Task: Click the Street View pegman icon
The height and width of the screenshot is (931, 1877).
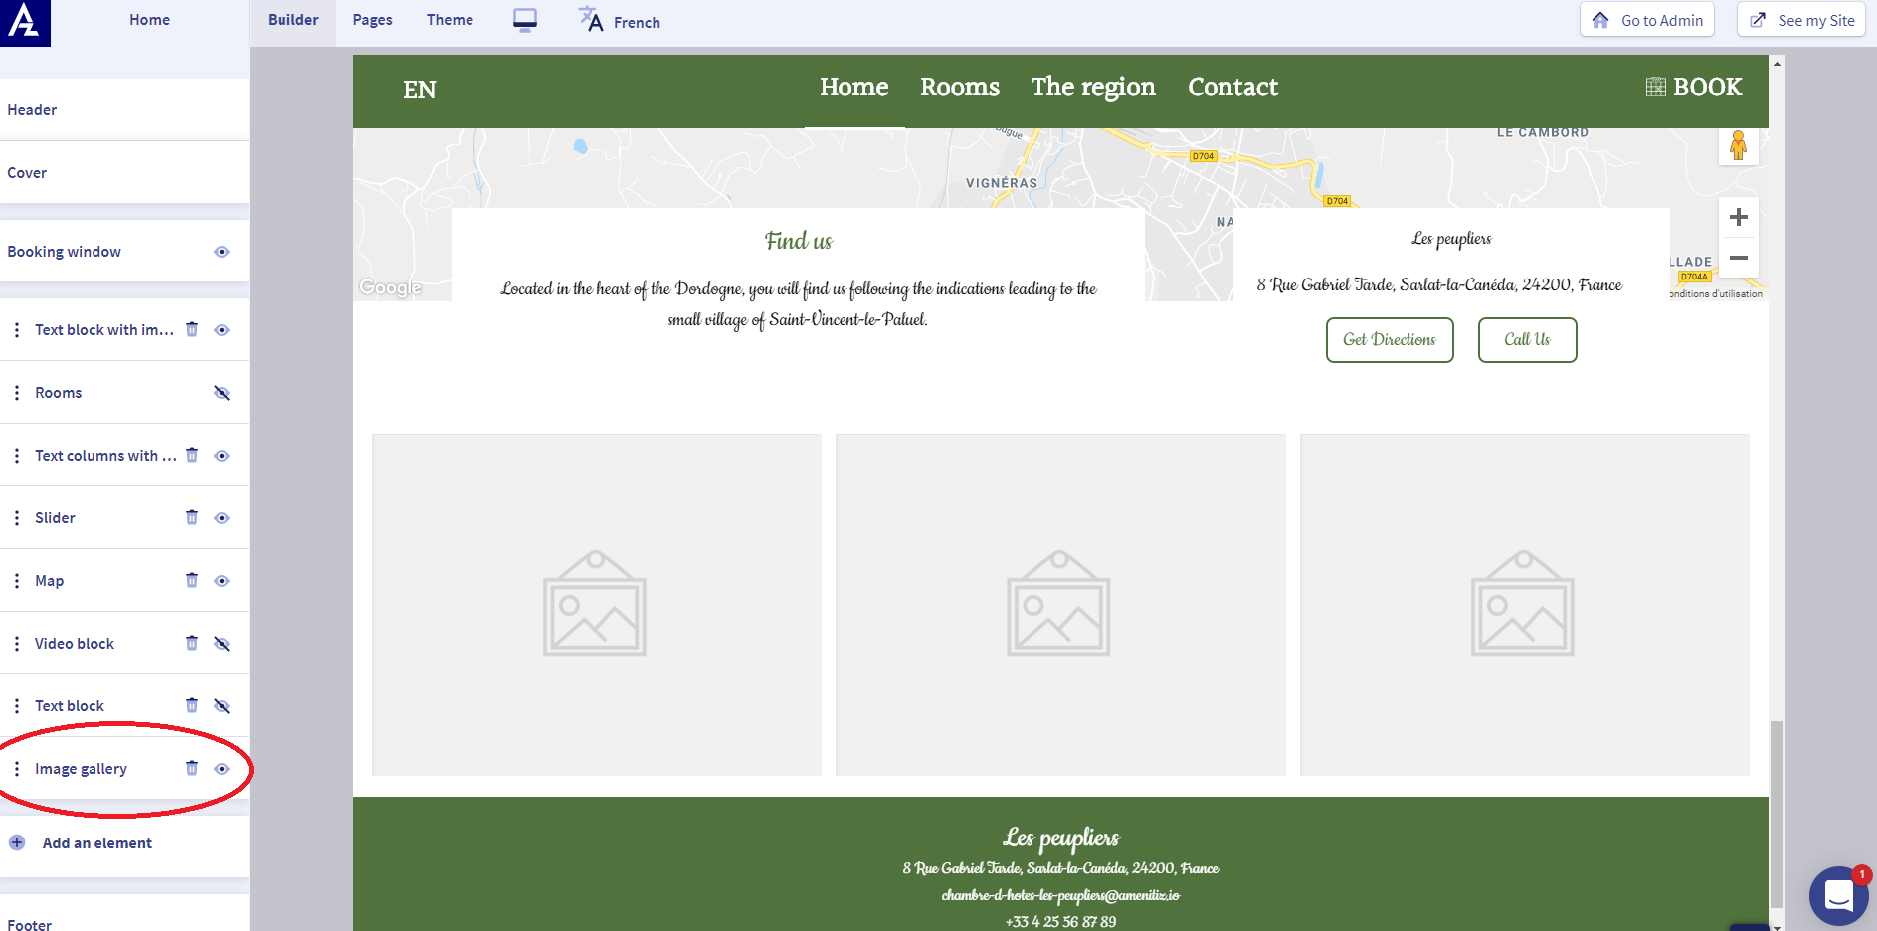Action: 1738,145
